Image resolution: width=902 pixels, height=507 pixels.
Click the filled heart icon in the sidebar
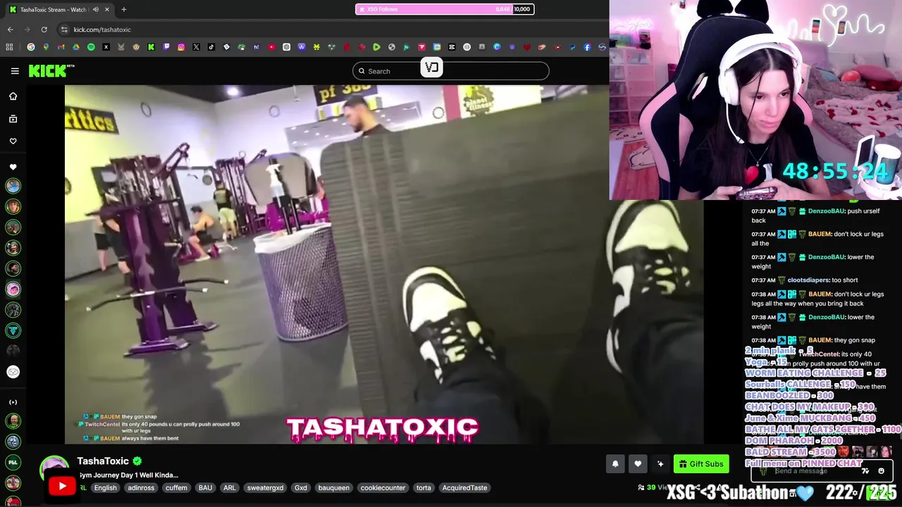tap(13, 167)
